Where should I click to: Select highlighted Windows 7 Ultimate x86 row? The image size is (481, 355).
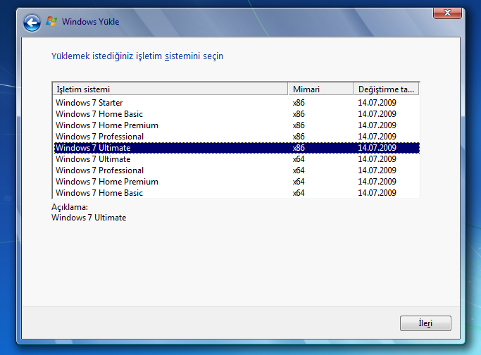click(x=237, y=148)
